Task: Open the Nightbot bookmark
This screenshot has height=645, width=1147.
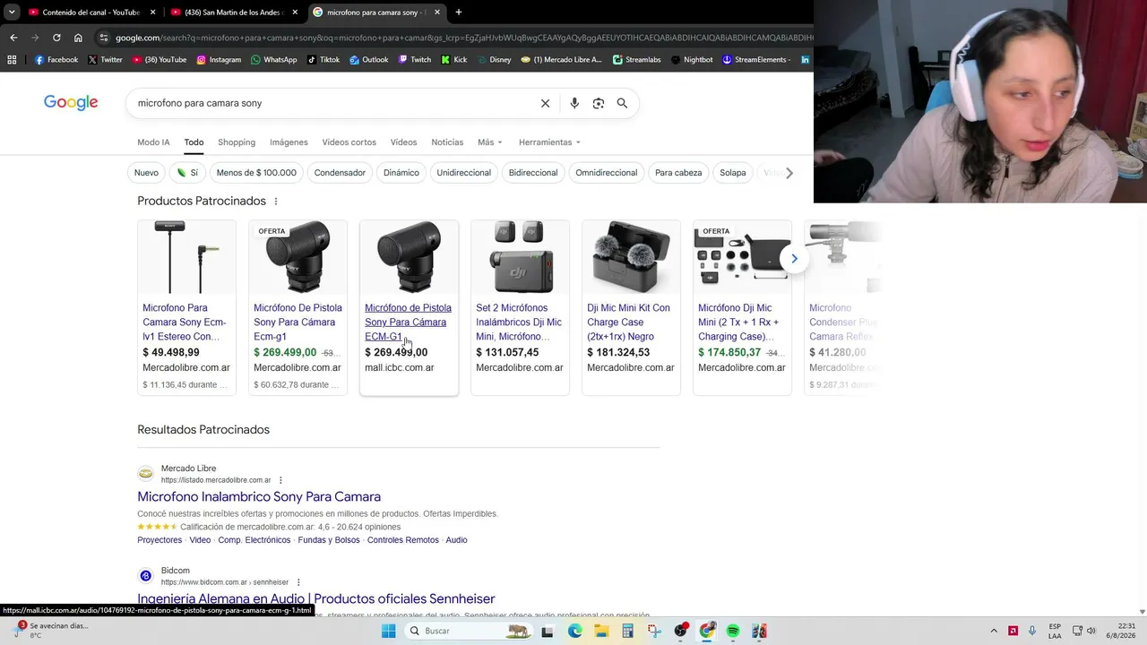Action: pyautogui.click(x=692, y=60)
